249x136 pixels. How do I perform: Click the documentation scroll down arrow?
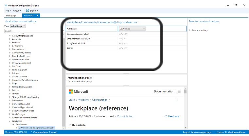[x=185, y=128]
